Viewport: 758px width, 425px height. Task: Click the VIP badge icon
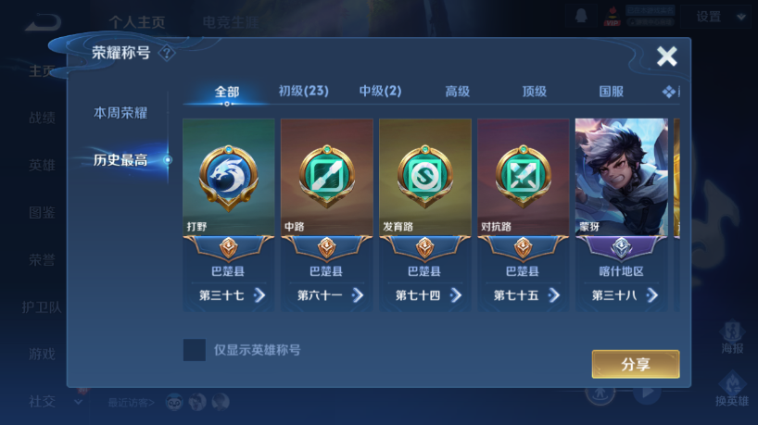(612, 17)
